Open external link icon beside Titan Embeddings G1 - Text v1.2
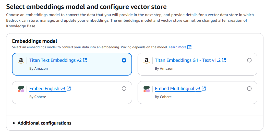 coord(224,60)
